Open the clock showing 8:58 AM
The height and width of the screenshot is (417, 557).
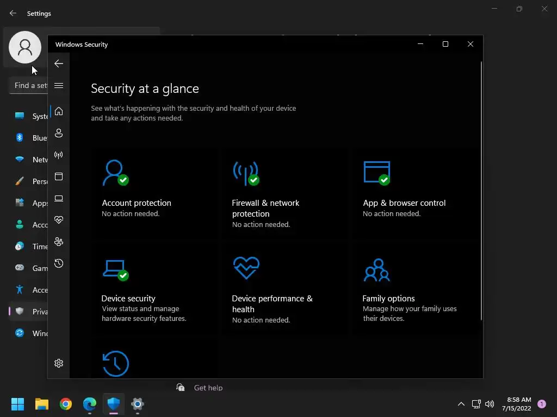point(517,404)
